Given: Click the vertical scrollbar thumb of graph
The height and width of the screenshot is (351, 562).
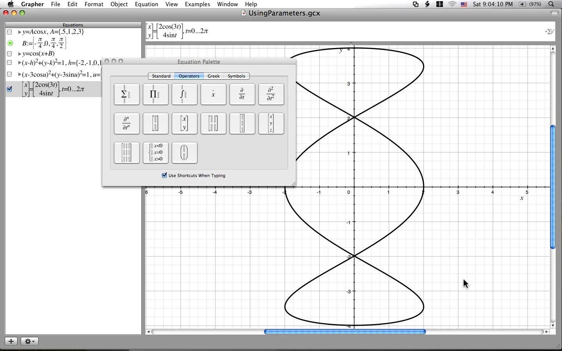Looking at the screenshot, I should (553, 187).
